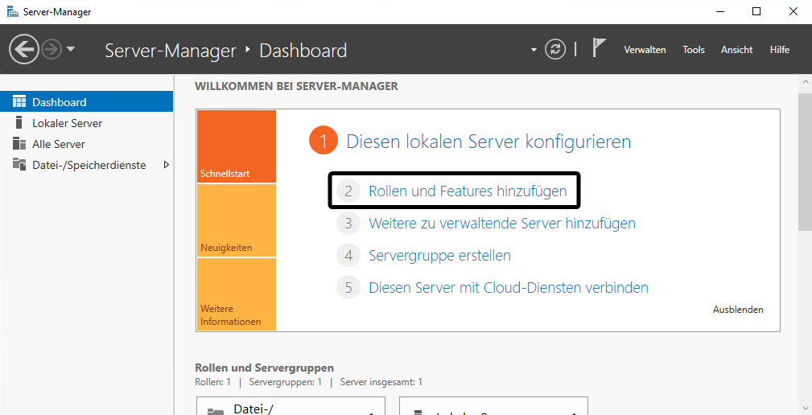Open the notifications flag icon
Image resolution: width=812 pixels, height=415 pixels.
[599, 47]
